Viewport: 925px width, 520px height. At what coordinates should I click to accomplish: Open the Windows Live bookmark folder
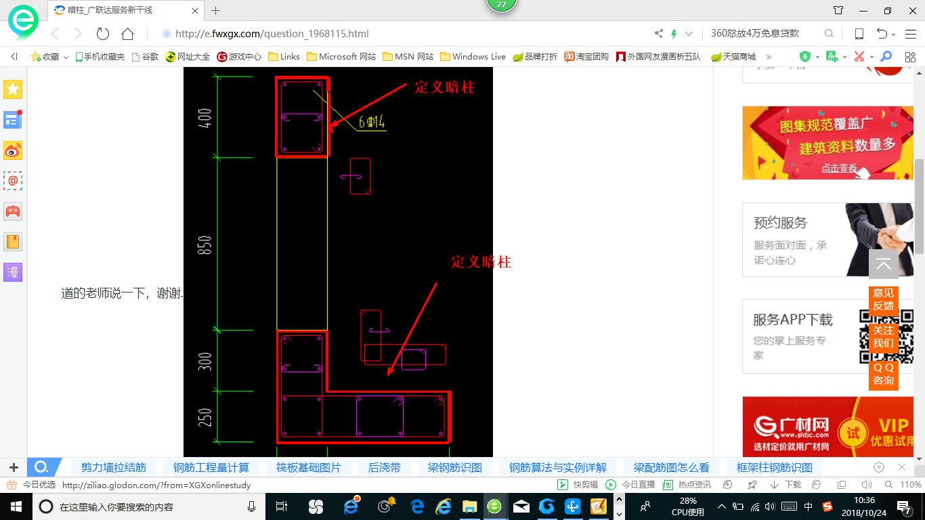click(473, 57)
